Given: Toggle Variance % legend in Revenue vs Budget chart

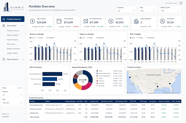Looking at the screenshot, I should point(50,38).
